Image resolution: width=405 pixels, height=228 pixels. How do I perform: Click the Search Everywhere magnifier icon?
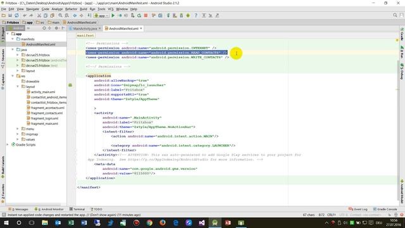(x=395, y=15)
